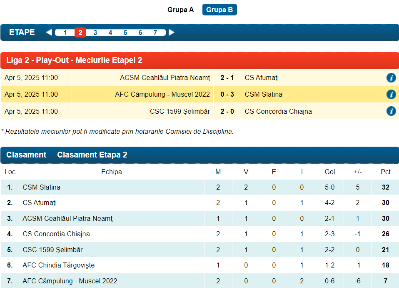The width and height of the screenshot is (399, 290).
Task: Switch to Grupa A tab
Action: (x=180, y=10)
